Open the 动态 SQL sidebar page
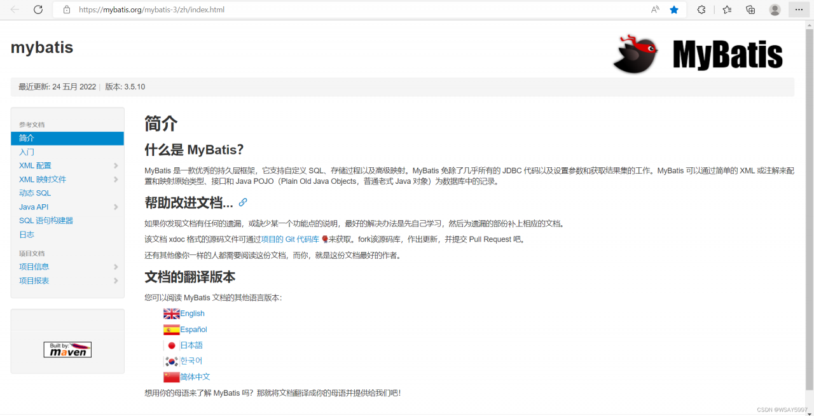Image resolution: width=814 pixels, height=416 pixels. (35, 193)
